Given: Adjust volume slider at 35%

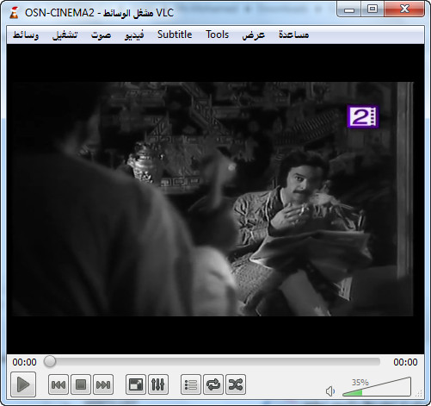Looking at the screenshot, I should (377, 387).
